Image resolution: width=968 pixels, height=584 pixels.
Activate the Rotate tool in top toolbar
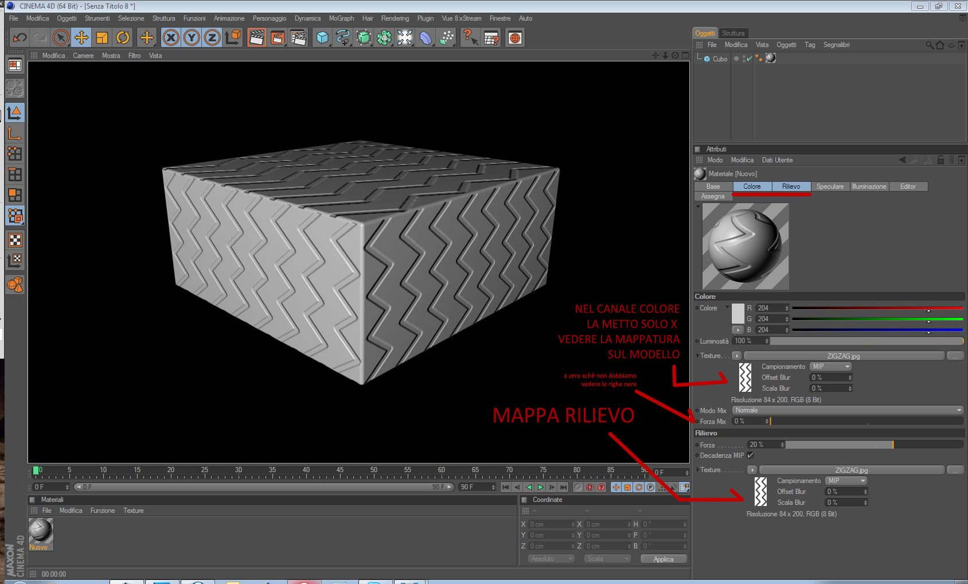123,38
